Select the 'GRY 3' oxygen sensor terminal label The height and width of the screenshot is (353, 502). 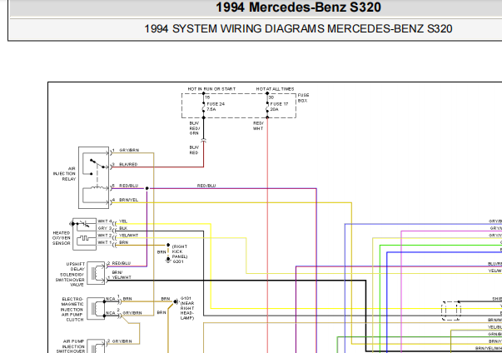pyautogui.click(x=105, y=228)
